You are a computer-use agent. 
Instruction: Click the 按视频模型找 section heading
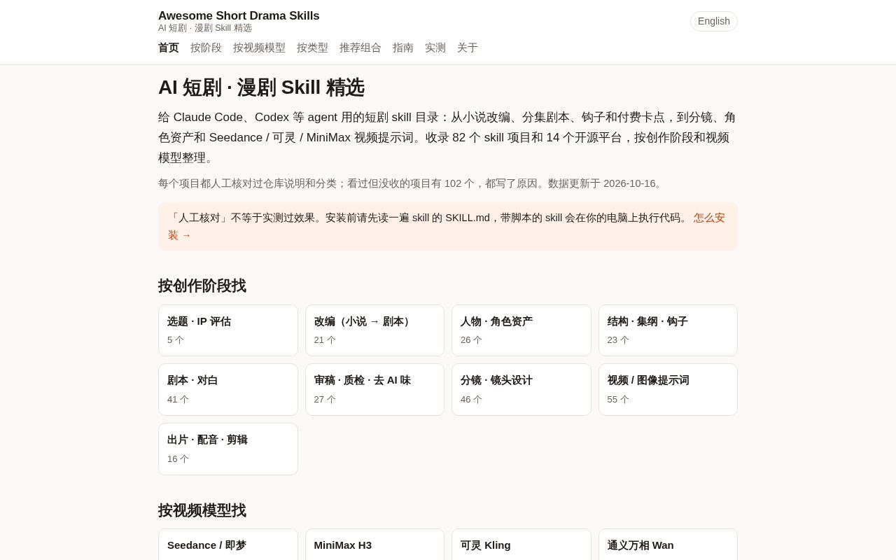tap(202, 510)
